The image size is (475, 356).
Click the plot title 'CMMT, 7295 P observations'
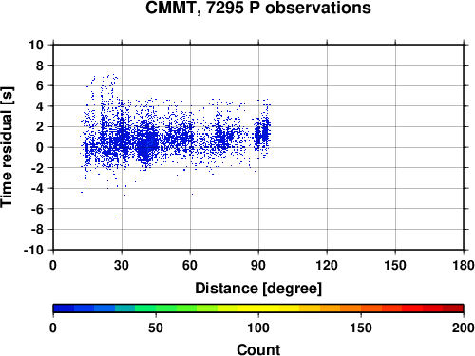click(258, 8)
